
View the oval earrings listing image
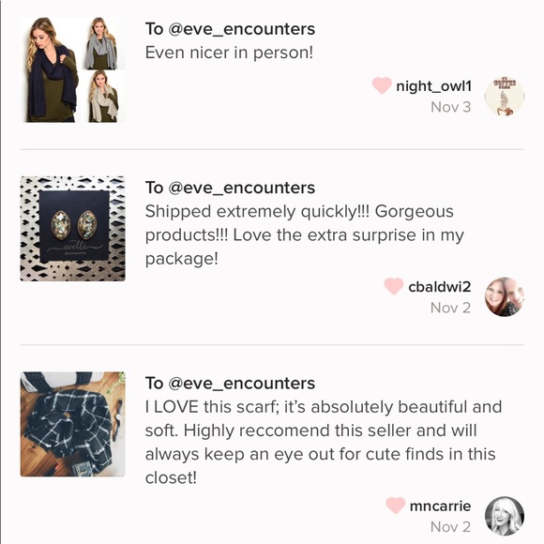pos(72,229)
